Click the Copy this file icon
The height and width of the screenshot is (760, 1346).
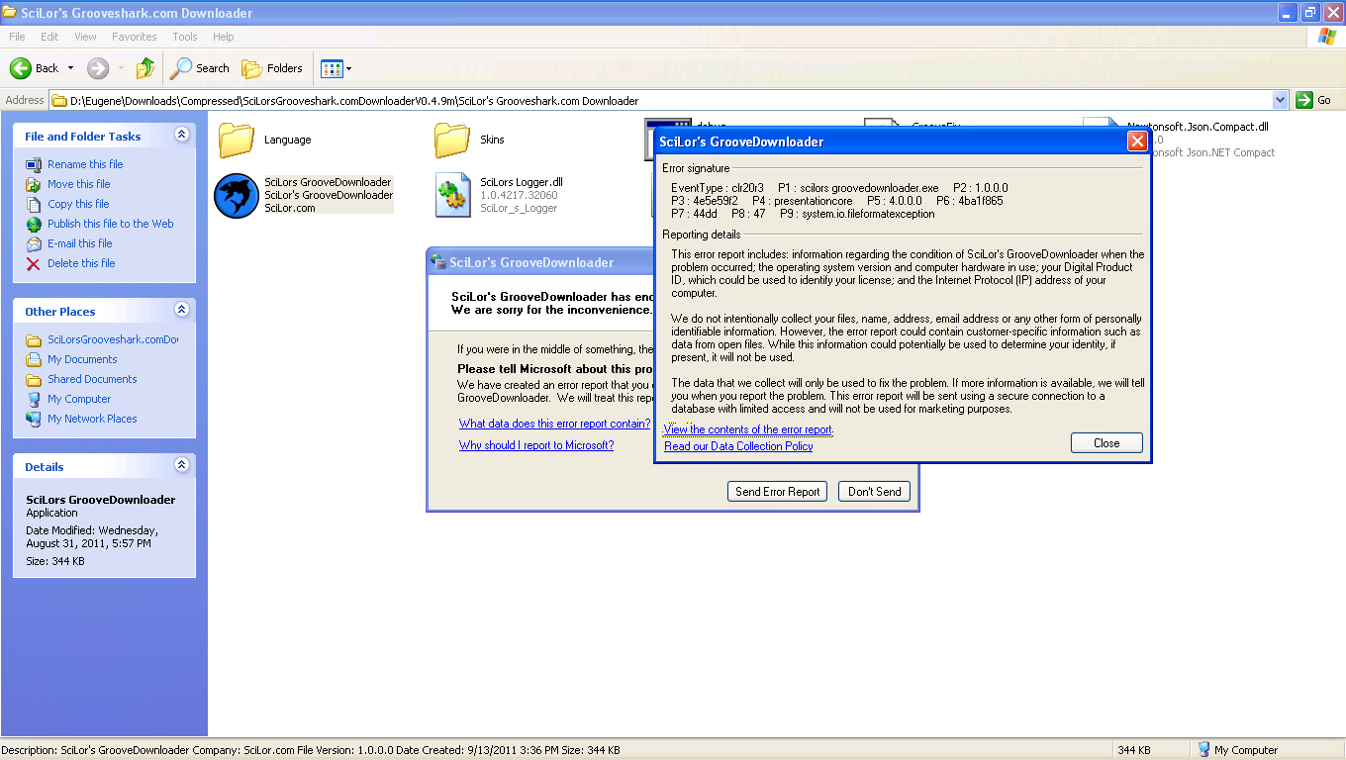(34, 204)
